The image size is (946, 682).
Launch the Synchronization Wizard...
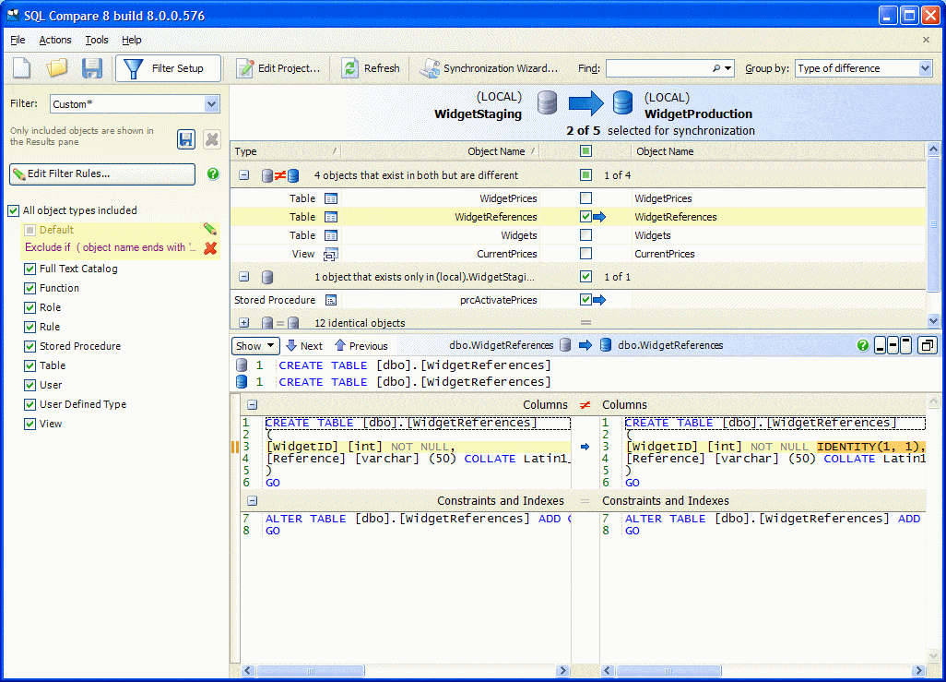click(490, 68)
